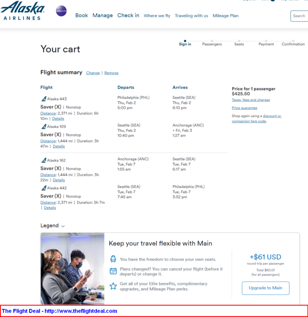
Task: Click Distance link under Alaska 109
Action: pos(48,141)
